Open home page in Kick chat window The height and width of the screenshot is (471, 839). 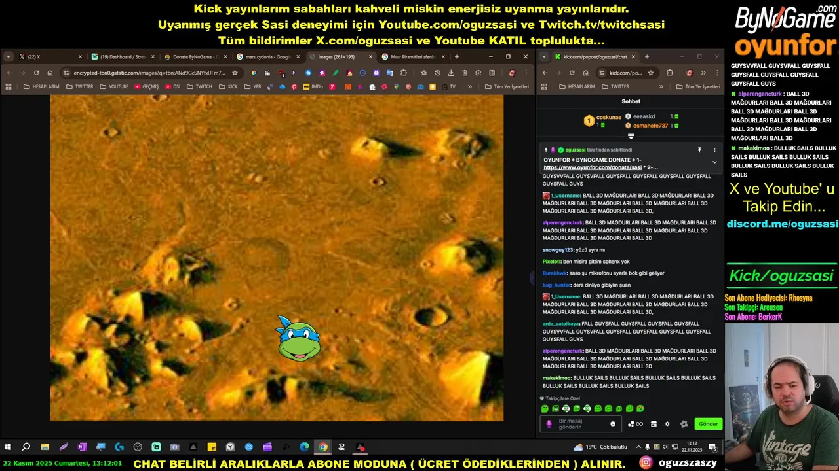585,73
